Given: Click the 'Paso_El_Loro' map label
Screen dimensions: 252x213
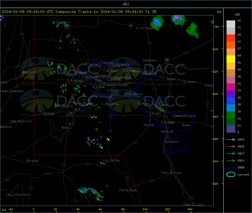Looking at the screenshot, I should (x=193, y=205).
